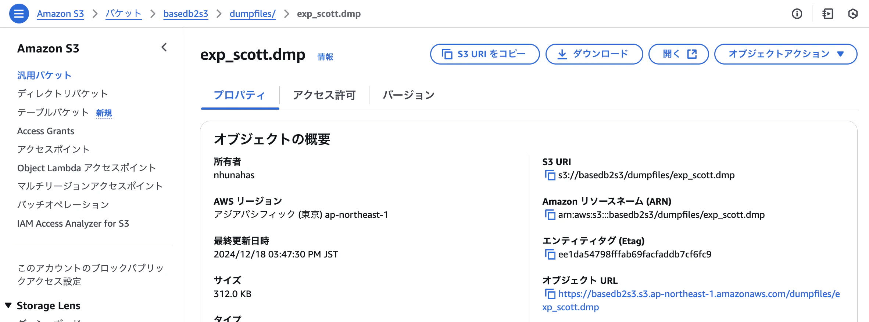The width and height of the screenshot is (869, 322).
Task: Select the プロパティ tab
Action: [x=240, y=95]
